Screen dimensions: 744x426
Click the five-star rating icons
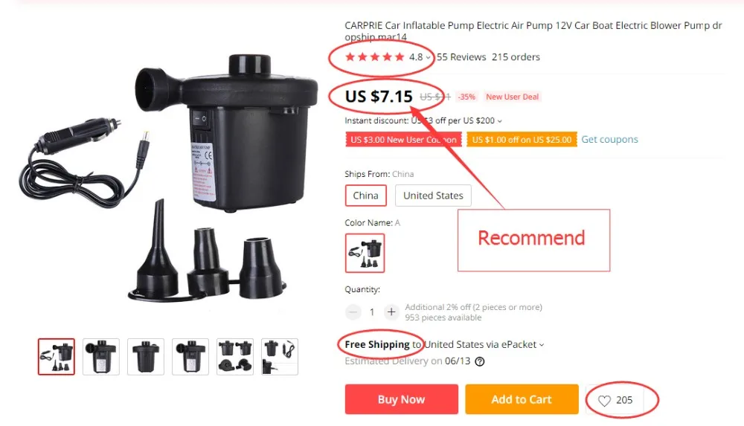coord(374,57)
